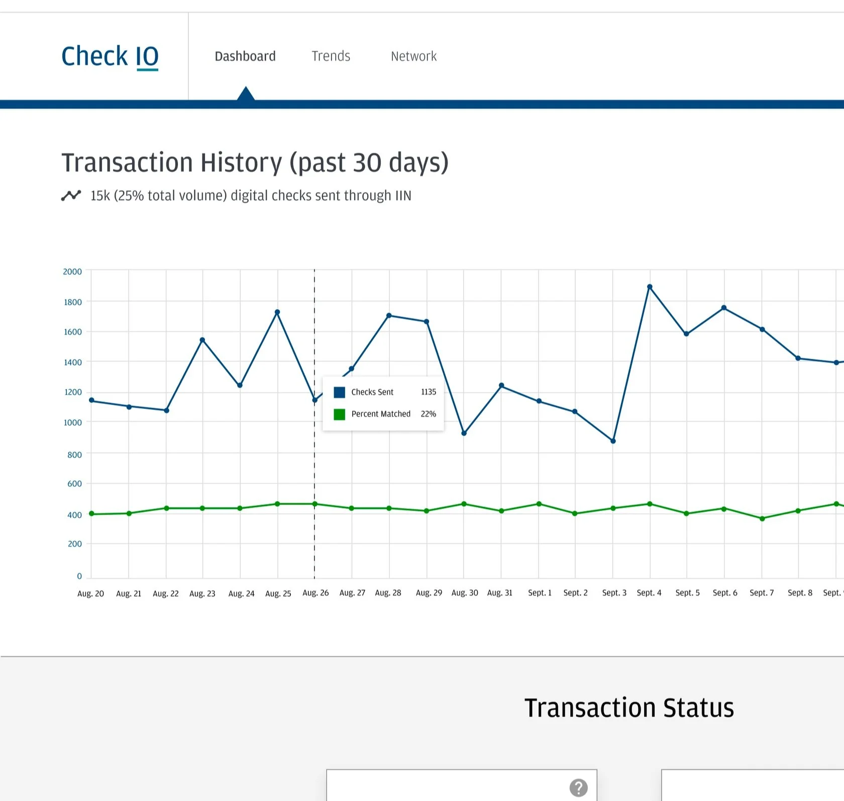Image resolution: width=844 pixels, height=801 pixels.
Task: Click the Check IO logo
Action: point(110,57)
